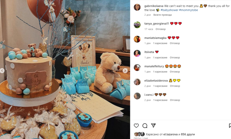The width and height of the screenshot is (231, 139).
Task: Click the #babyshower hashtag
Action: [x=169, y=10]
